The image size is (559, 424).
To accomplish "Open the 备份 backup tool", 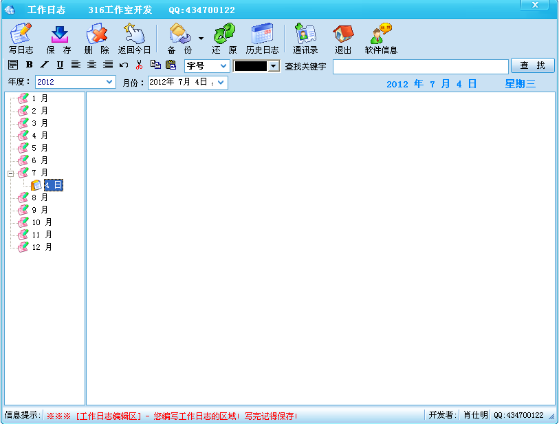I will pyautogui.click(x=179, y=39).
